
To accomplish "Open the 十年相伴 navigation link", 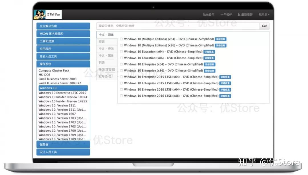I will pyautogui.click(x=226, y=15).
